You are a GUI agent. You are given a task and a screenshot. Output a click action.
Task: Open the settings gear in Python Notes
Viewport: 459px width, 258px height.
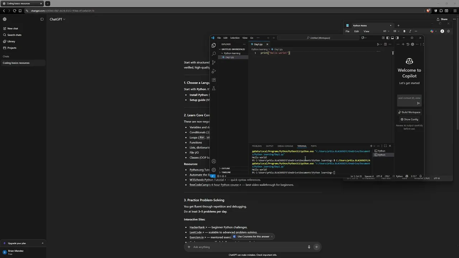point(448,31)
